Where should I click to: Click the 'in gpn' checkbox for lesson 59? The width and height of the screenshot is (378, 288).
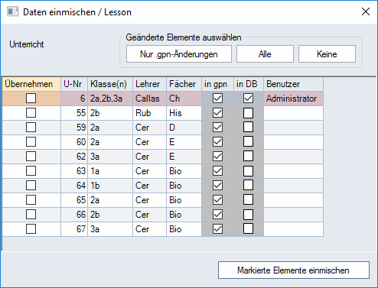[217, 128]
